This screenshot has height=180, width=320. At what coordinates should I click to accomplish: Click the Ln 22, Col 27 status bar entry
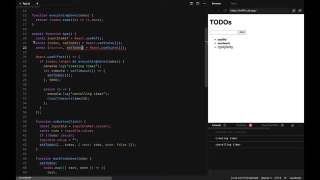tap(244, 178)
